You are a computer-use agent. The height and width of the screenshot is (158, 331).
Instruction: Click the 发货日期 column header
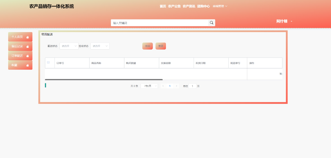point(211,63)
